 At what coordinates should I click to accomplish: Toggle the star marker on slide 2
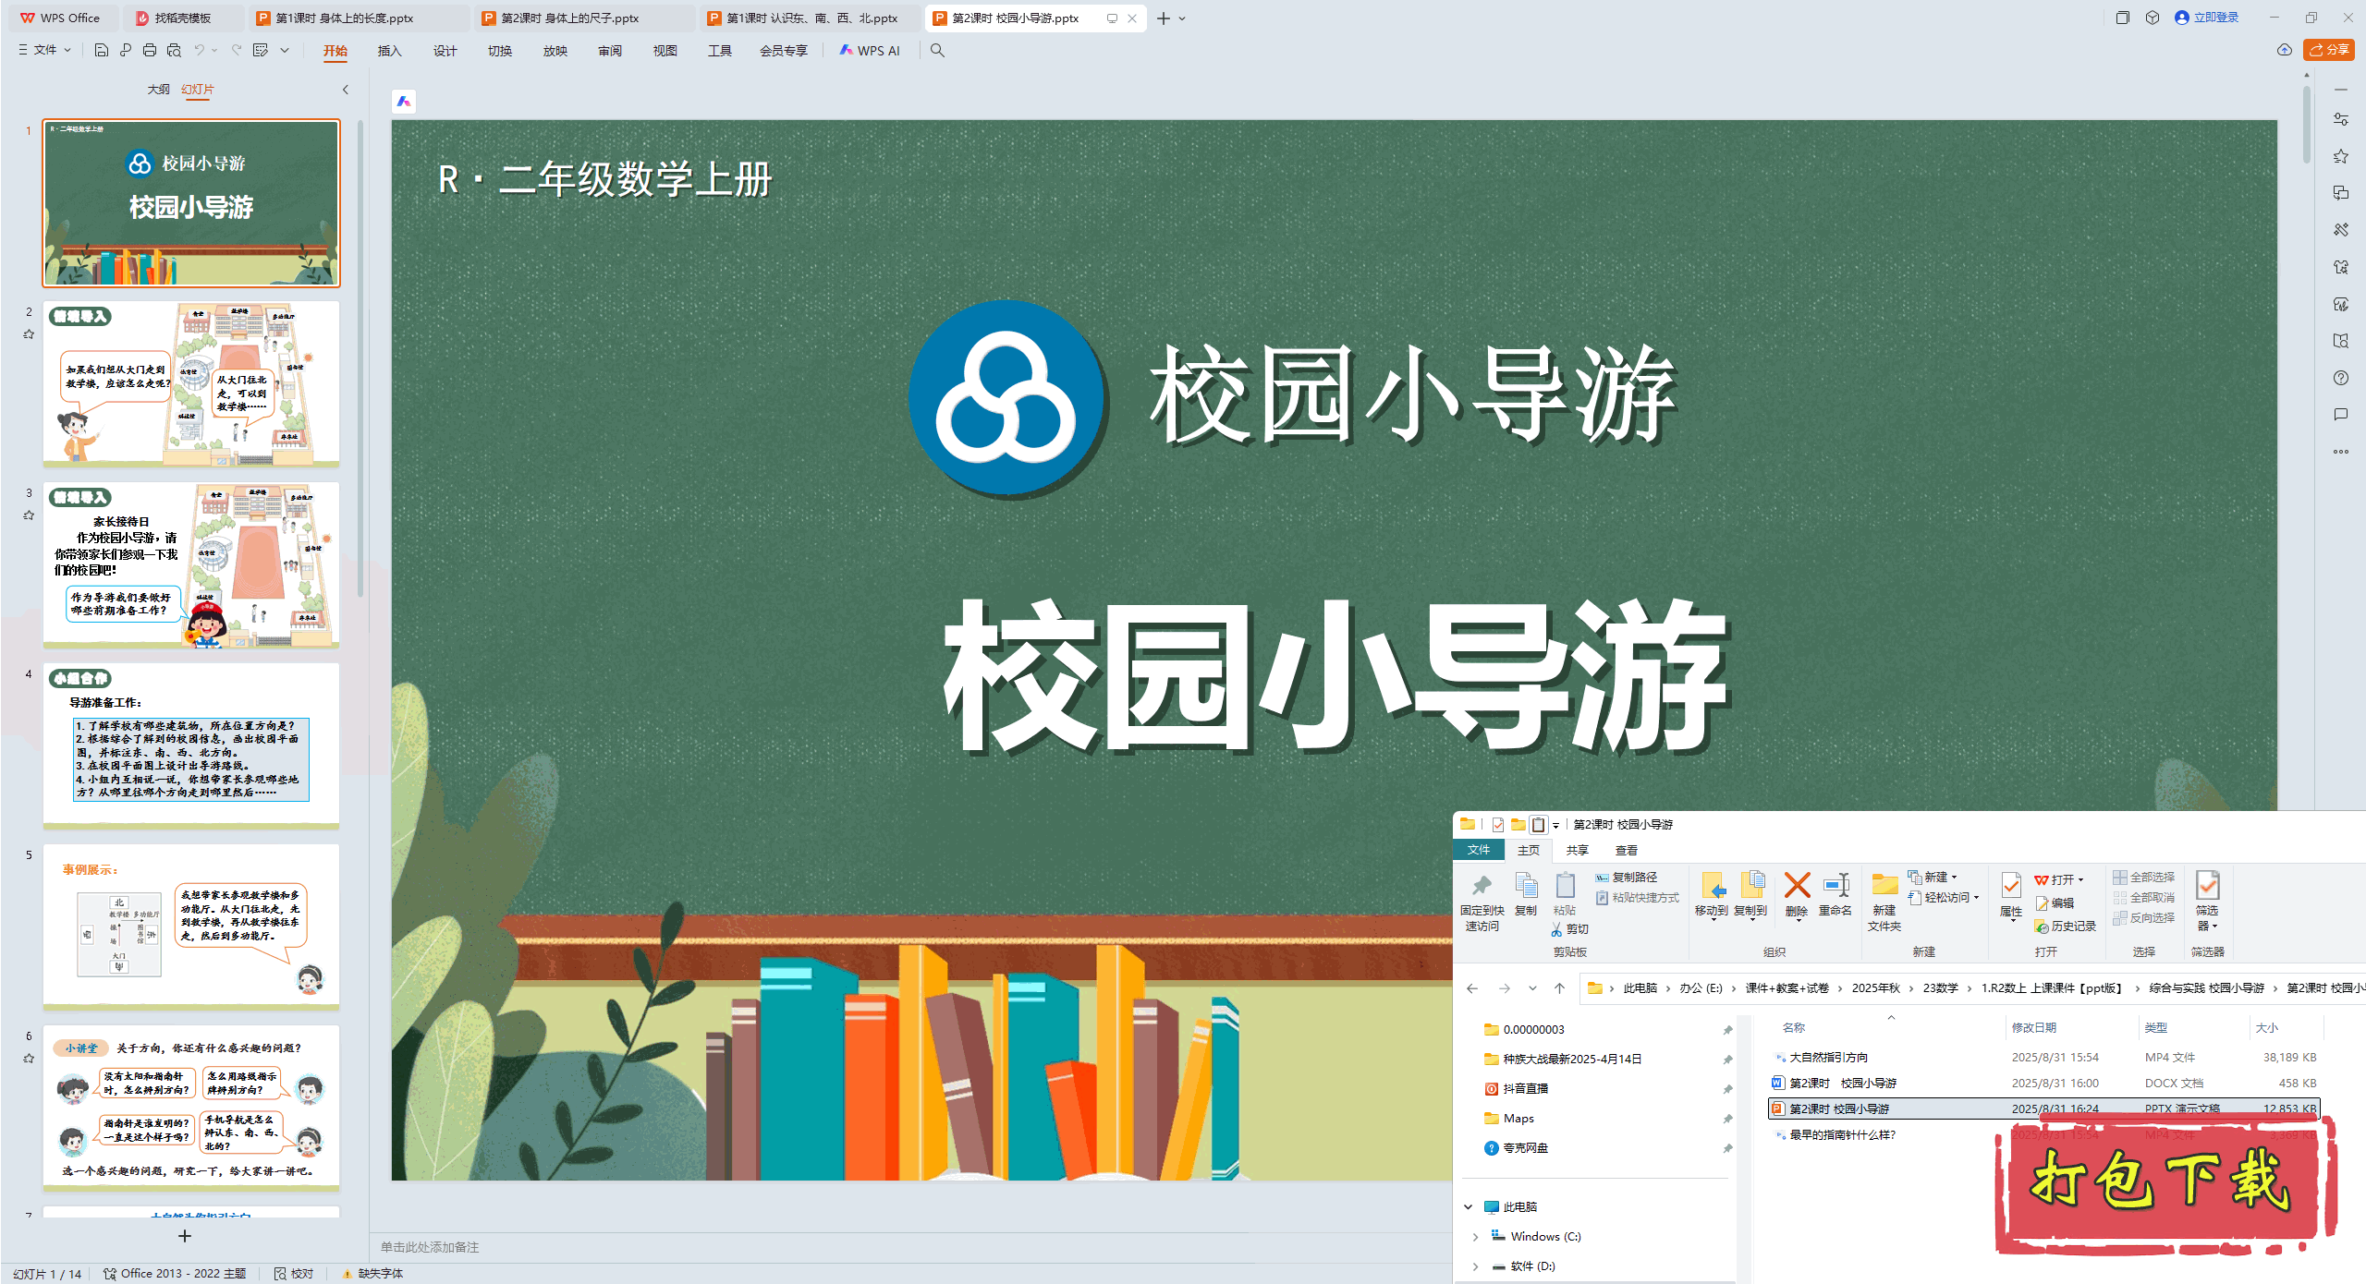coord(29,334)
